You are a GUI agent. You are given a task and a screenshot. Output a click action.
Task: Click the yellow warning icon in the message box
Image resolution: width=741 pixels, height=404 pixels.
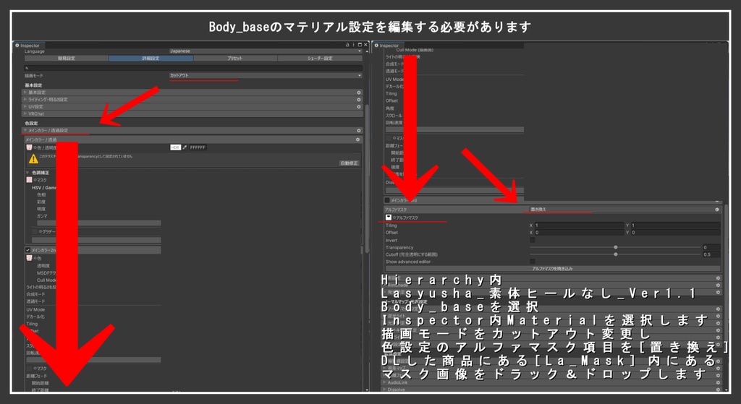click(33, 159)
